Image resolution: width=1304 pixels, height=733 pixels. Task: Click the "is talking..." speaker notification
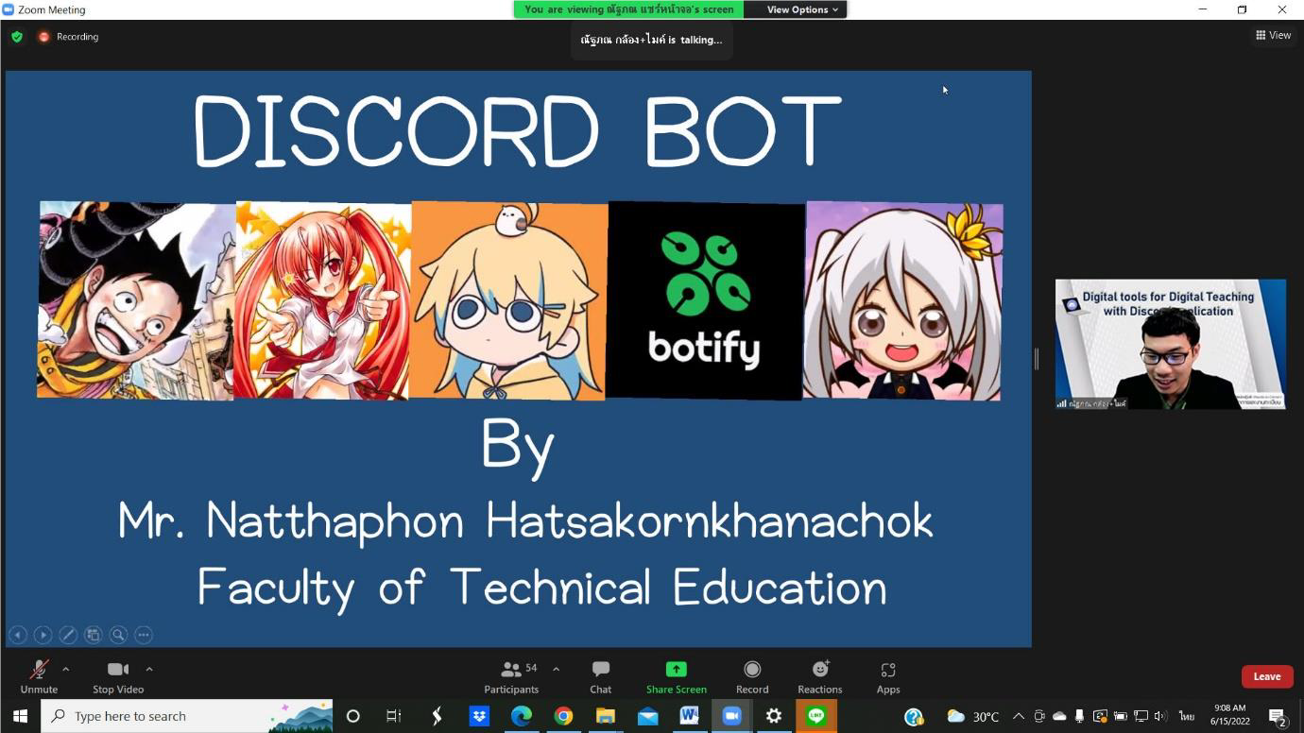[x=652, y=40]
